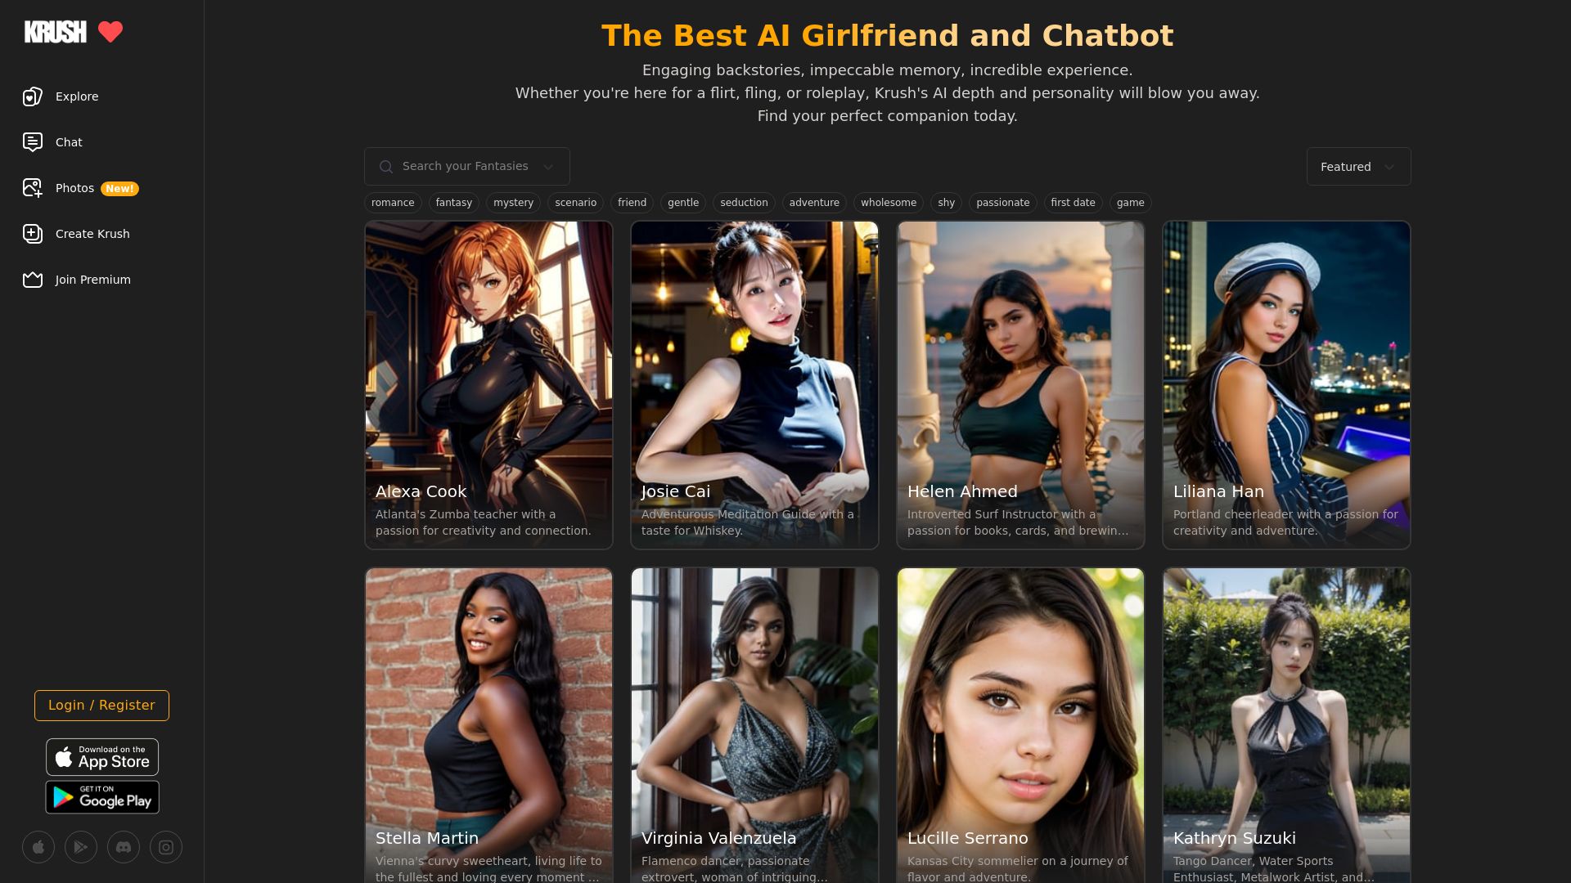Open the Discord round icon
Image resolution: width=1571 pixels, height=883 pixels.
point(124,847)
